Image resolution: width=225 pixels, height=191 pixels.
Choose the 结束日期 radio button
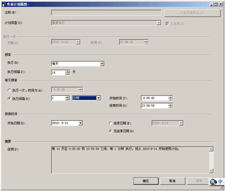pyautogui.click(x=110, y=123)
